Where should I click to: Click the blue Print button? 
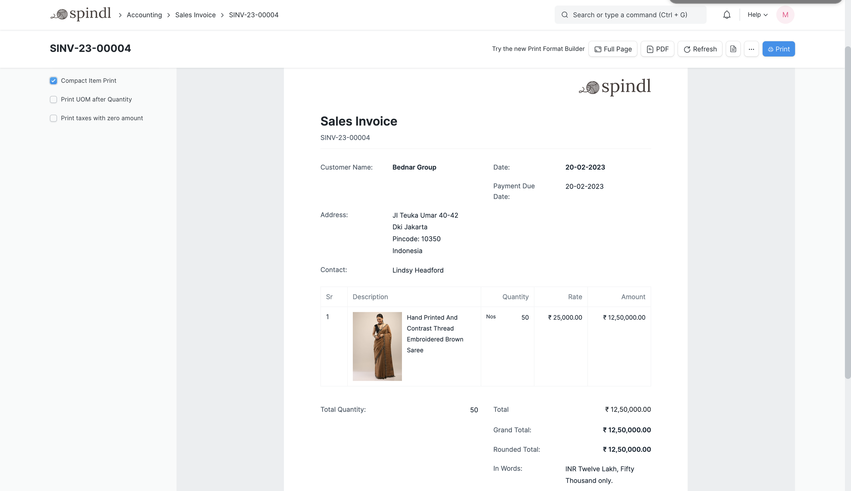click(x=778, y=49)
